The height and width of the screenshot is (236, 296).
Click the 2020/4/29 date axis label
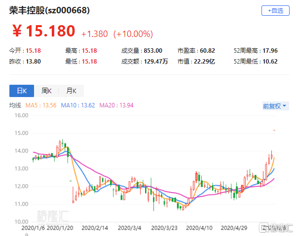pyautogui.click(x=234, y=228)
